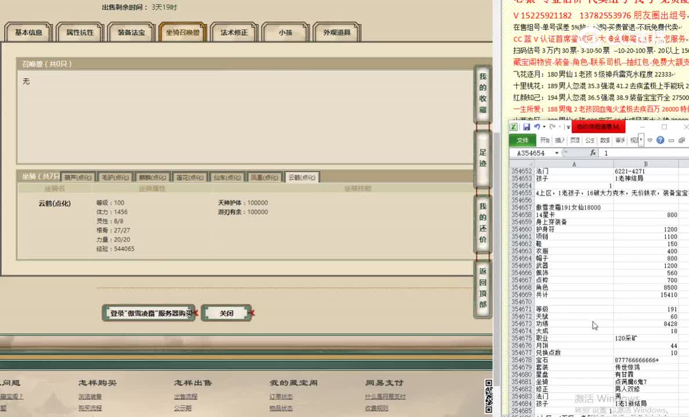
Task: Open 足迹 side button
Action: pos(483,158)
